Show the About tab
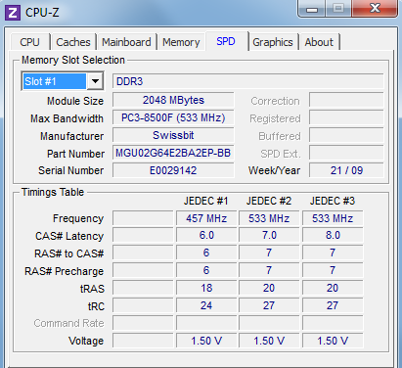The height and width of the screenshot is (368, 402). 319,42
